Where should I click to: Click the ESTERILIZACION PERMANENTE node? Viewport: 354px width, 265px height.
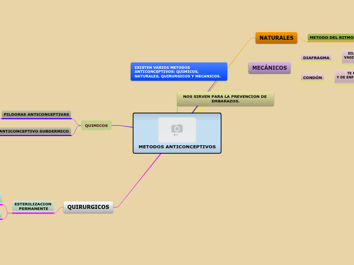click(x=33, y=206)
